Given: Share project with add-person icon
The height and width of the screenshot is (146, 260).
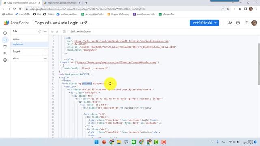Looking at the screenshot, I should coord(230,23).
